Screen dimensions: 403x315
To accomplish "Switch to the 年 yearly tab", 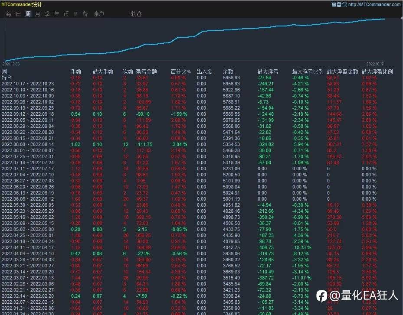I will (56, 14).
